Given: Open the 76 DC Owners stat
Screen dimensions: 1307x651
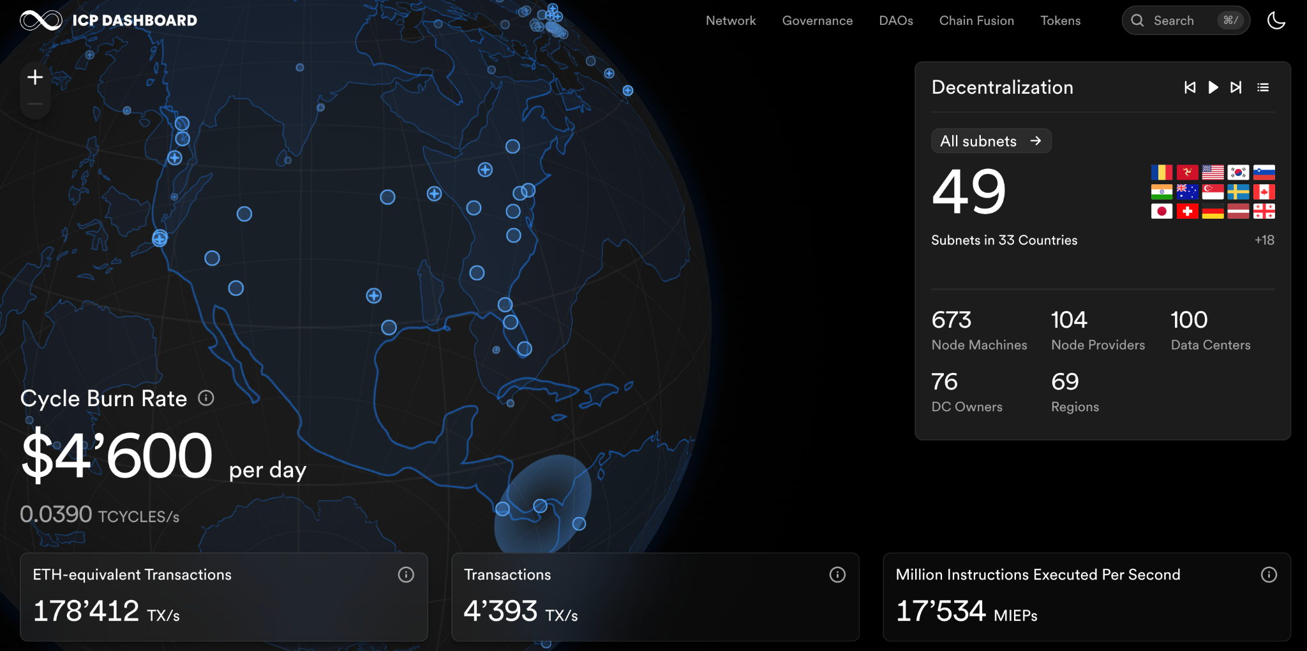Looking at the screenshot, I should pos(967,392).
